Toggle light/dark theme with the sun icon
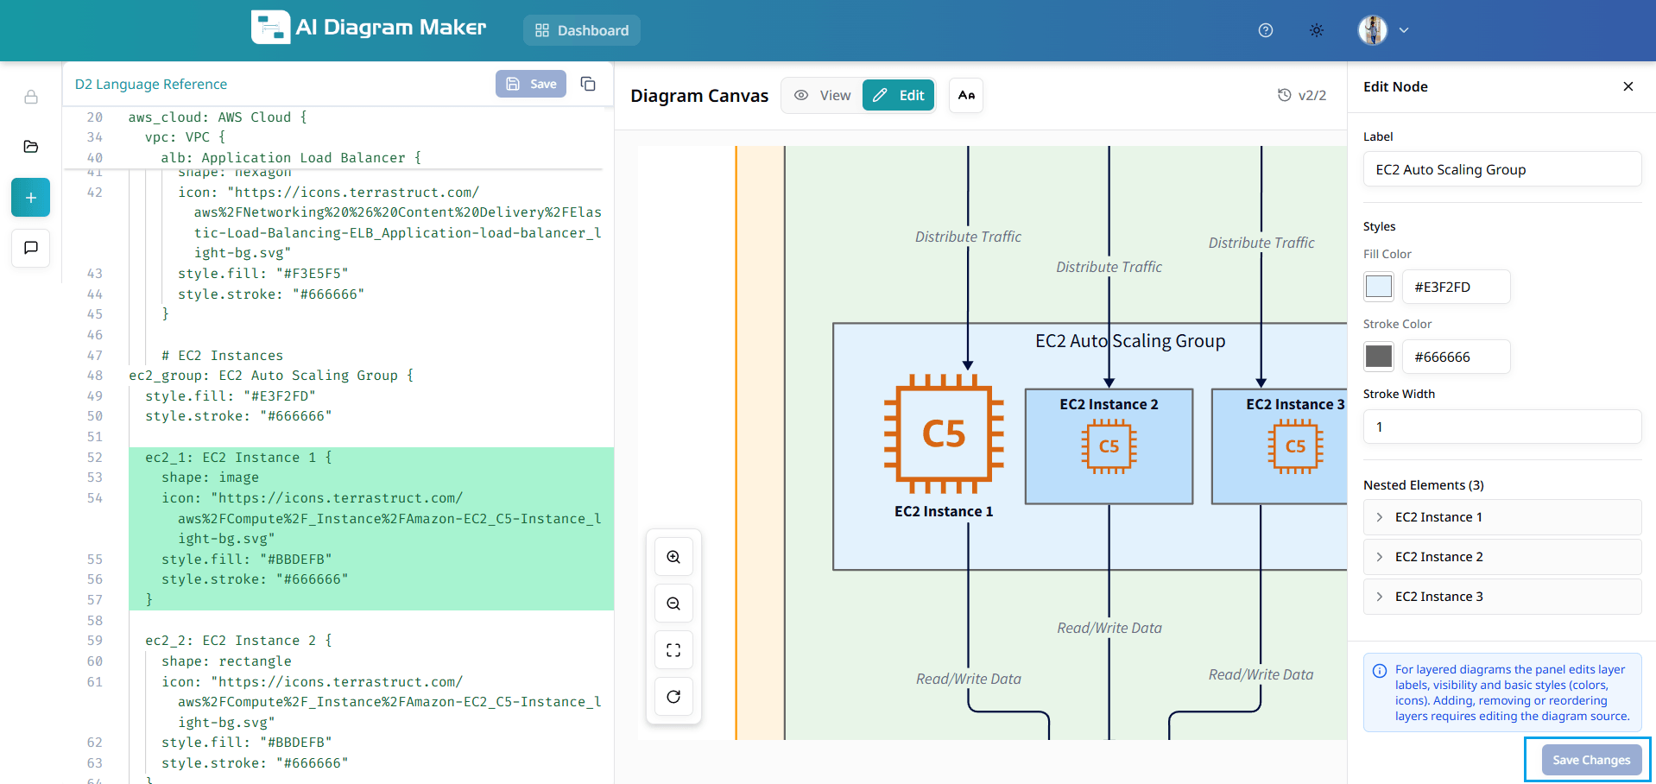Viewport: 1656px width, 784px height. [1317, 30]
